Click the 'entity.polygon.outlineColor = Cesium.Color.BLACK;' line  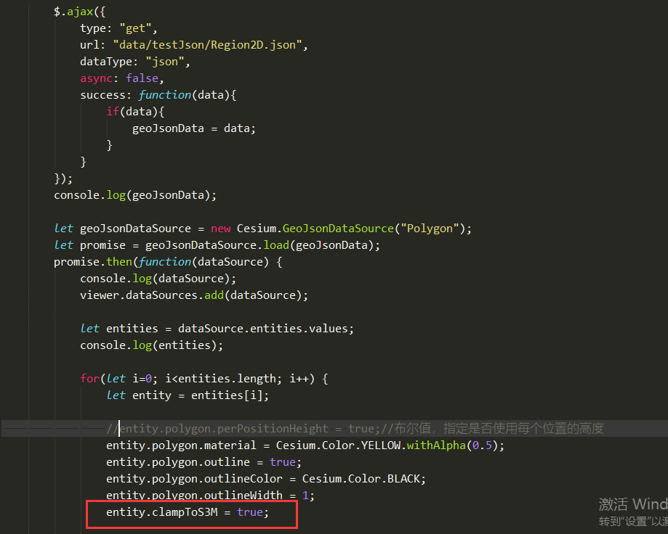pyautogui.click(x=266, y=479)
